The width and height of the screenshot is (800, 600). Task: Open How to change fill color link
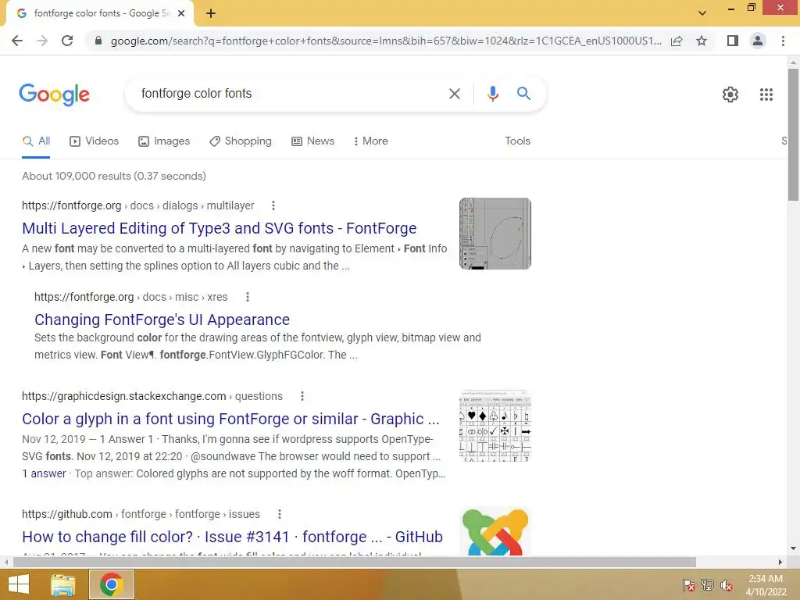pos(232,537)
